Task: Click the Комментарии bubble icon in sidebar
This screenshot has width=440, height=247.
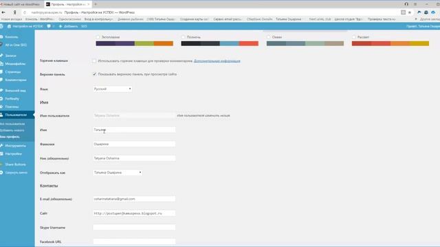Action: (x=1, y=80)
